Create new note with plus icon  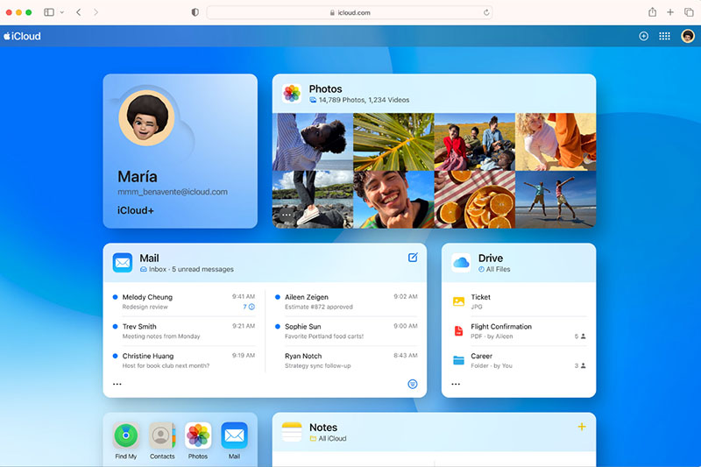(x=581, y=427)
